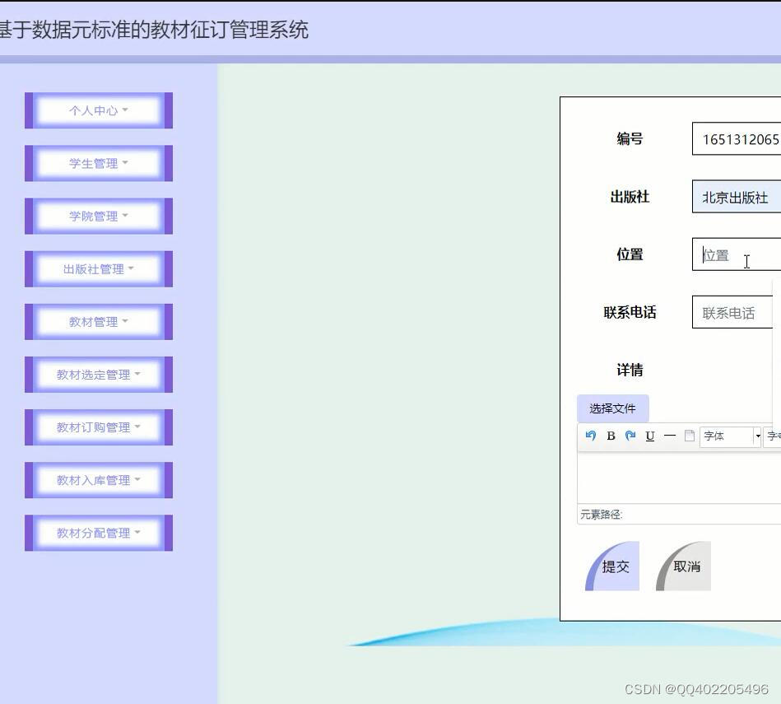Click the Redo icon in the editor toolbar
This screenshot has width=781, height=704.
pyautogui.click(x=630, y=436)
